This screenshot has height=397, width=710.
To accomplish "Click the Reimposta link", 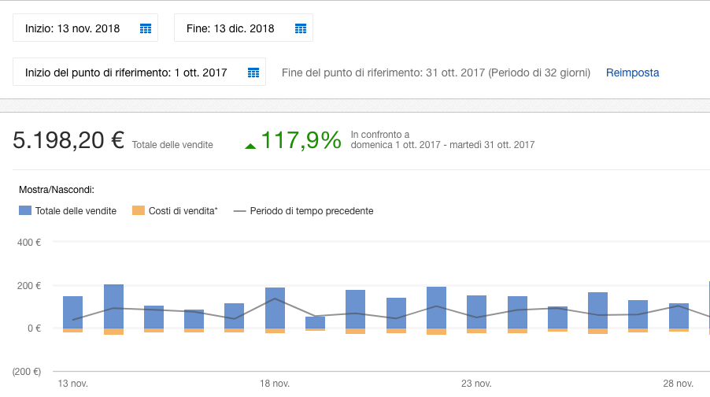I will 632,72.
